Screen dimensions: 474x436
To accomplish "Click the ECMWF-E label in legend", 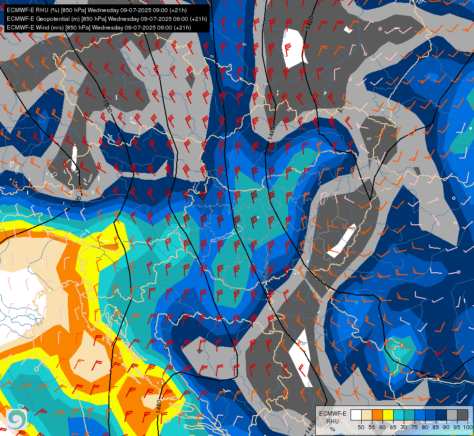I will pyautogui.click(x=333, y=414).
